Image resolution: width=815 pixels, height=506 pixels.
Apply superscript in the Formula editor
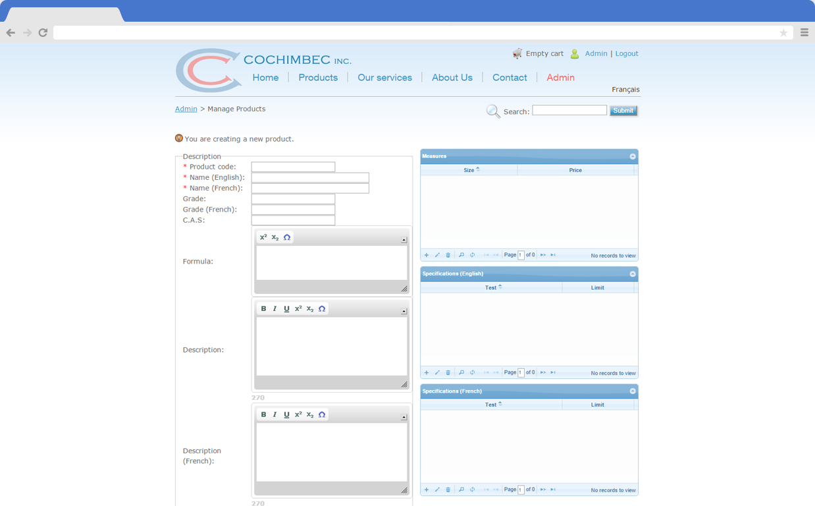pos(264,237)
